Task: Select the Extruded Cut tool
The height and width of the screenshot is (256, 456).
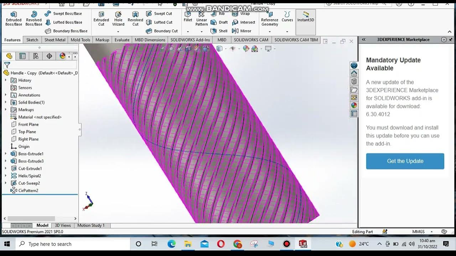Action: (x=101, y=18)
